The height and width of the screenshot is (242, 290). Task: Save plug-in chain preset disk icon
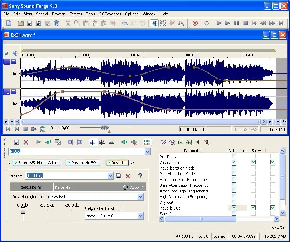(x=16, y=142)
